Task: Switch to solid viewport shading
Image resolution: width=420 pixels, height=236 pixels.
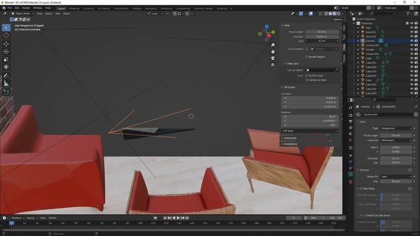Action: 330,13
